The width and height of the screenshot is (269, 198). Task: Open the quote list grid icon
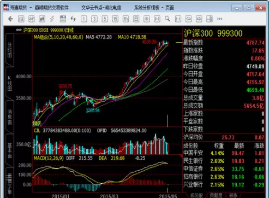tap(21, 19)
